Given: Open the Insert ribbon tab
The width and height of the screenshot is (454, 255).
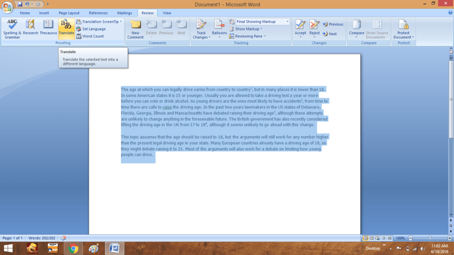Looking at the screenshot, I should (x=44, y=13).
